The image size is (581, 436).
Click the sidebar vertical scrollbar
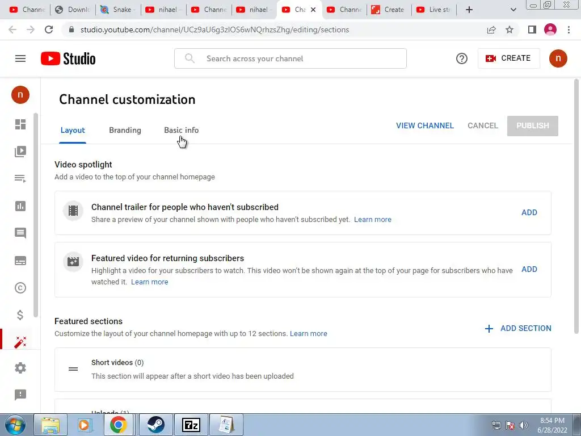pos(36,215)
